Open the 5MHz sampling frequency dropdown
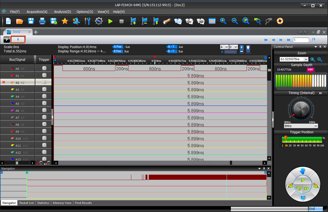The image size is (328, 212). point(316,126)
